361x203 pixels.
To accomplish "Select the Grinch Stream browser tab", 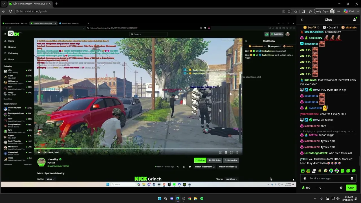I will [x=30, y=4].
